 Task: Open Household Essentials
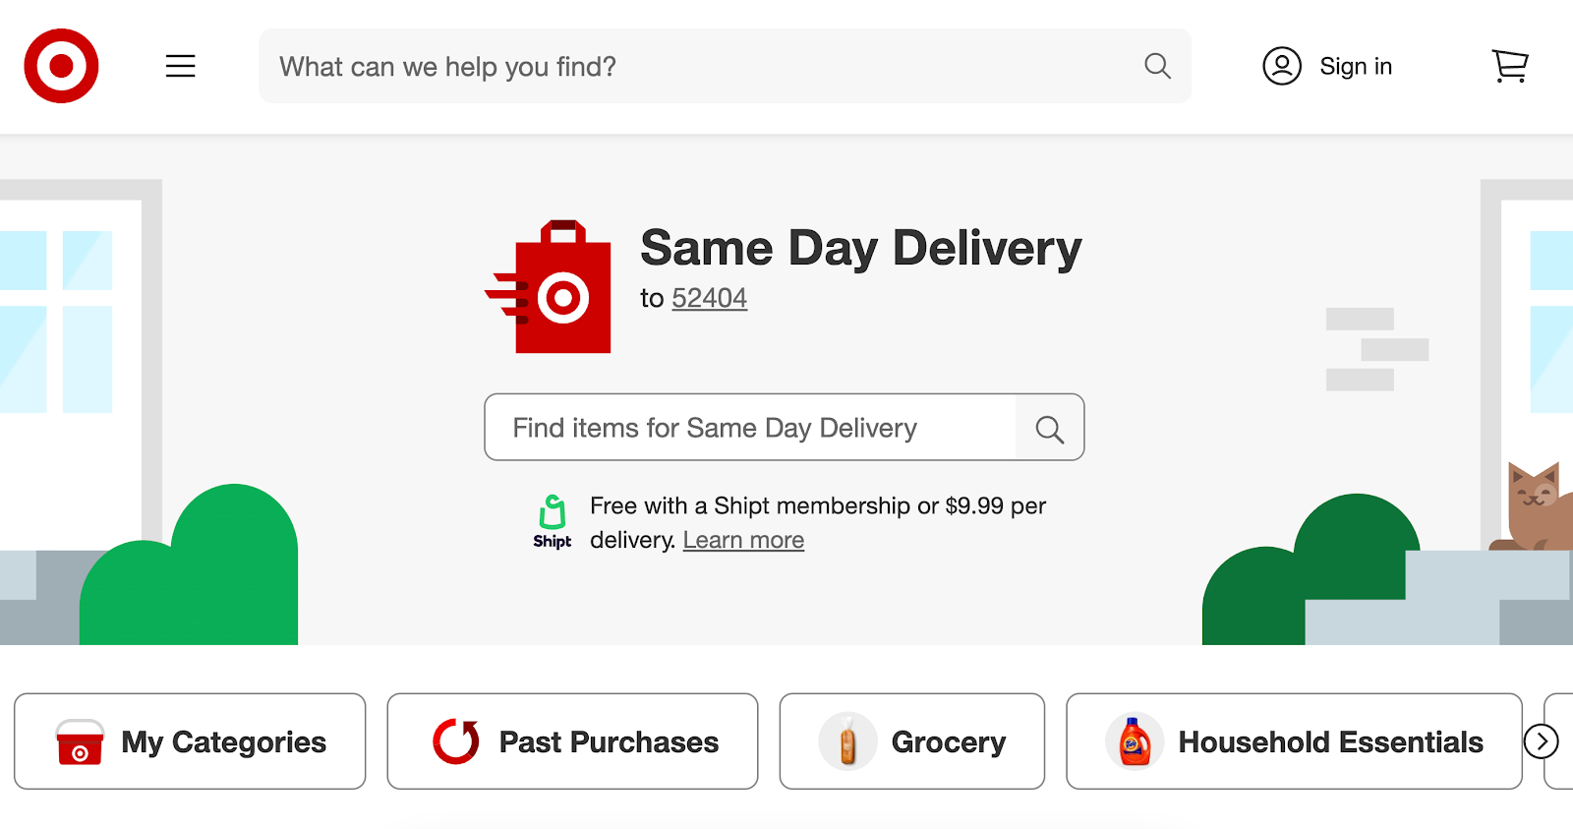[x=1295, y=741]
